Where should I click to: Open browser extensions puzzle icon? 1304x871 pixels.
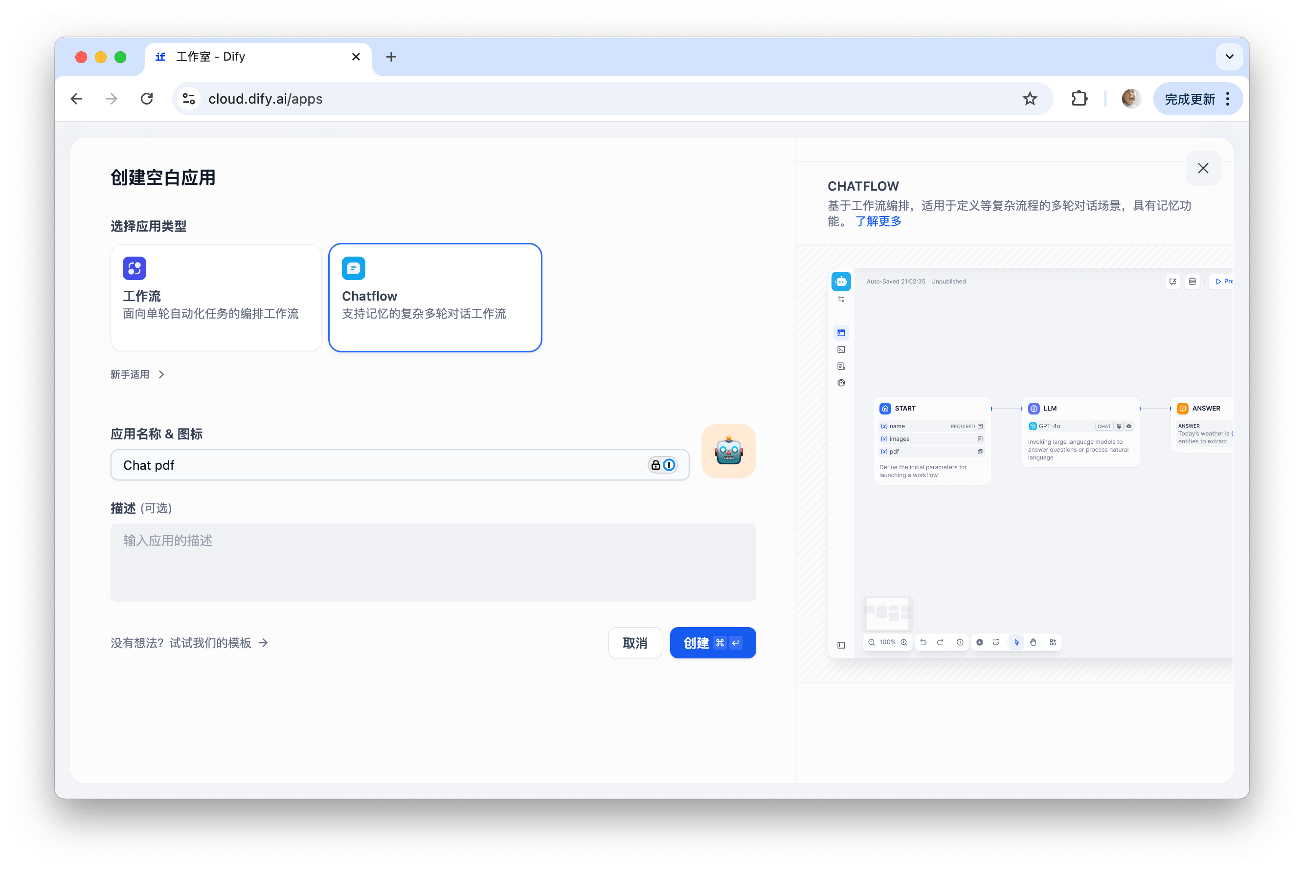1079,99
